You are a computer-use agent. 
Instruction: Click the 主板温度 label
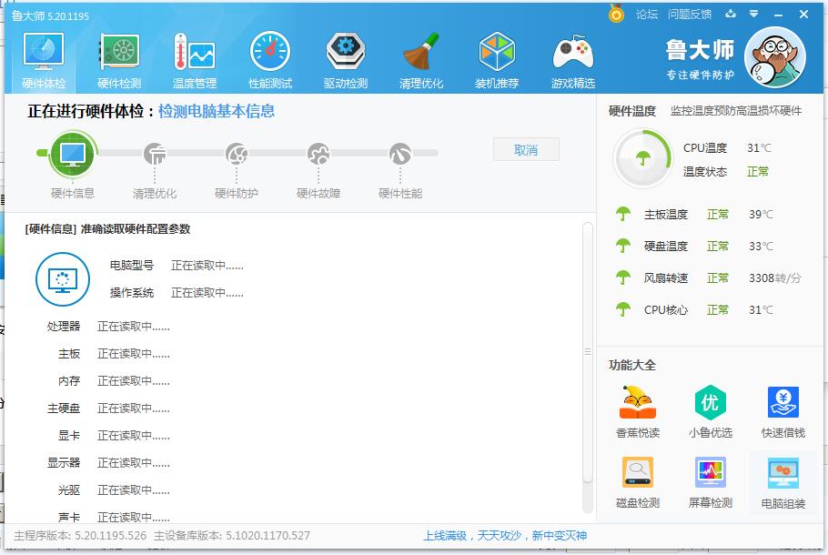(x=666, y=215)
